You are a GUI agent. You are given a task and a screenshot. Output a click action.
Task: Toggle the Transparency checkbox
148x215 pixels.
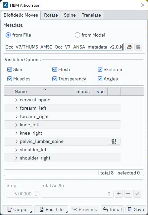[x=55, y=79]
